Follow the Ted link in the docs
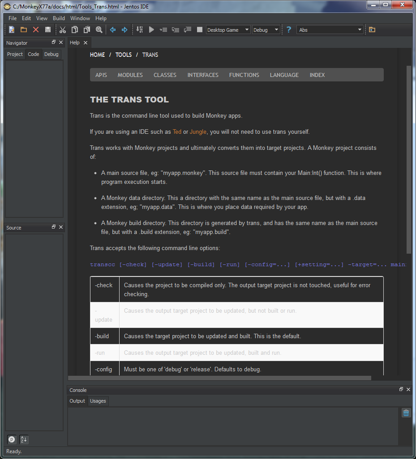The image size is (416, 459). (x=177, y=132)
